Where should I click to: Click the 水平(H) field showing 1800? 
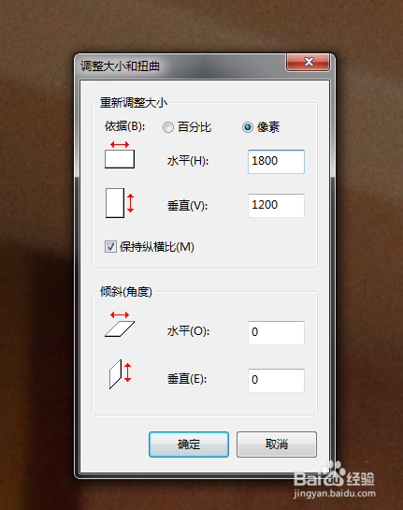276,162
